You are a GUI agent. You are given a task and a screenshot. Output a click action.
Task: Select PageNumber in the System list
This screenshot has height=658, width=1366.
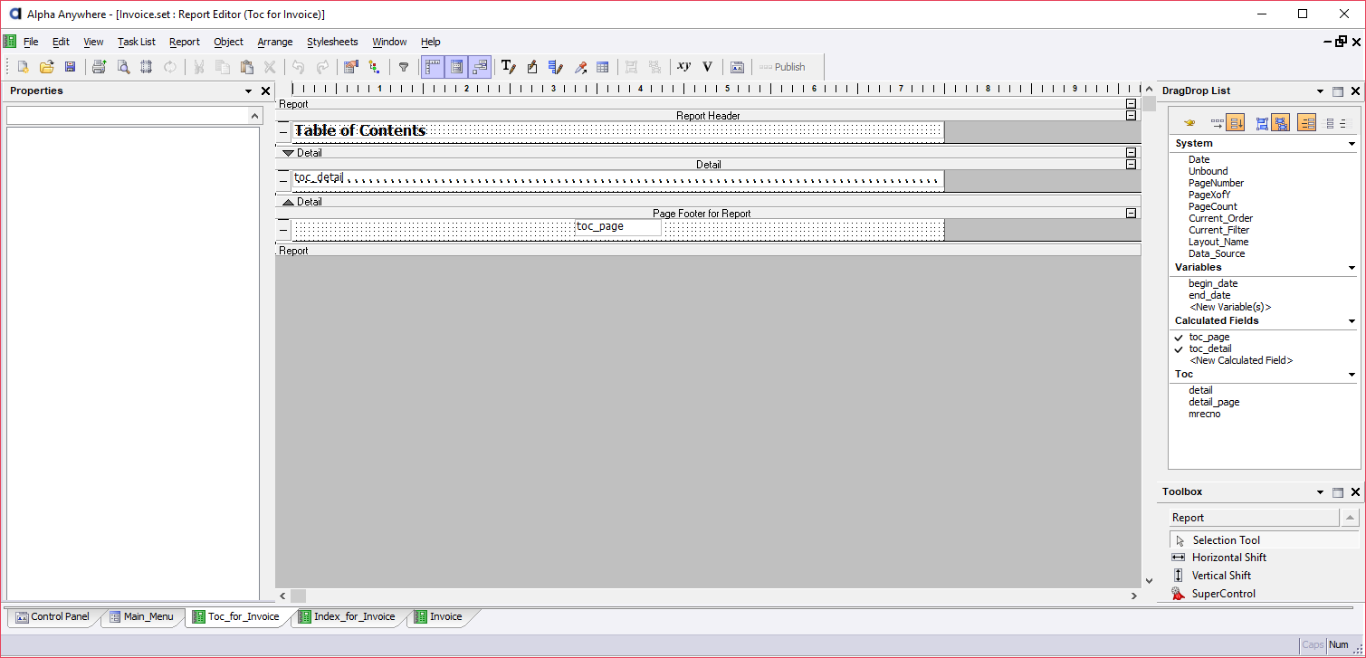[x=1216, y=183]
